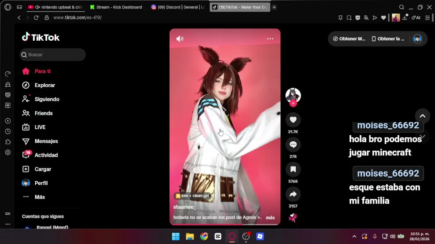Open Roblox Studio from taskbar
The width and height of the screenshot is (435, 244).
pyautogui.click(x=260, y=237)
